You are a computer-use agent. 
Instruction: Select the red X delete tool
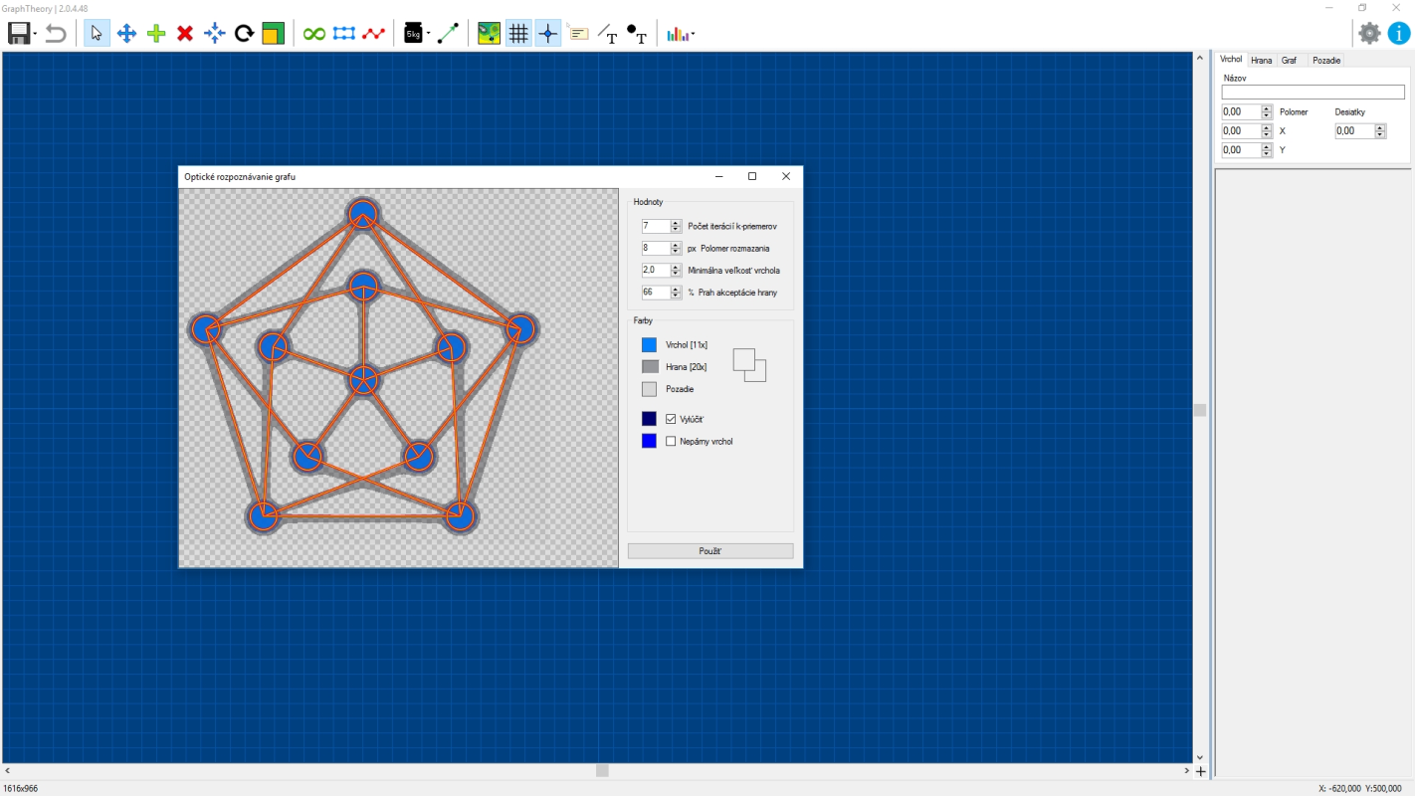pyautogui.click(x=185, y=34)
